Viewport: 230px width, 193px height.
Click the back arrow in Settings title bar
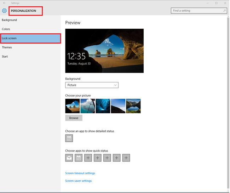tap(4, 3)
